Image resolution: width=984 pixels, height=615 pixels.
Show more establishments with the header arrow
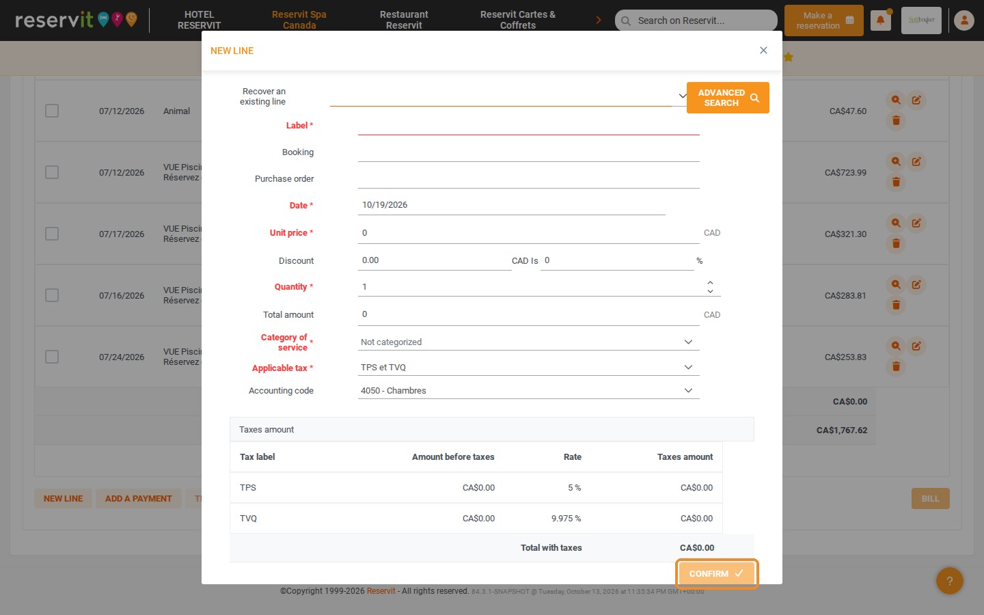click(599, 20)
